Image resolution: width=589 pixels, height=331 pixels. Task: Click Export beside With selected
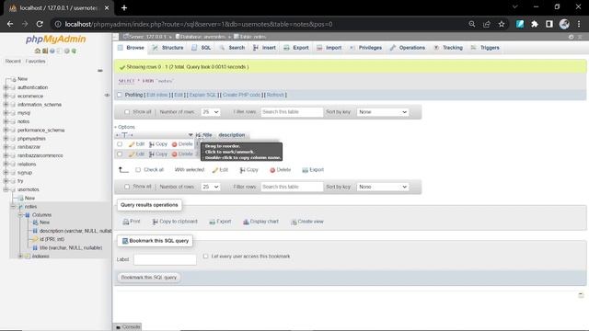pyautogui.click(x=313, y=170)
